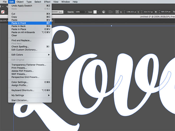This screenshot has width=175, height=131.
Task: Expand the My Settings submenu
Action: pyautogui.click(x=30, y=95)
